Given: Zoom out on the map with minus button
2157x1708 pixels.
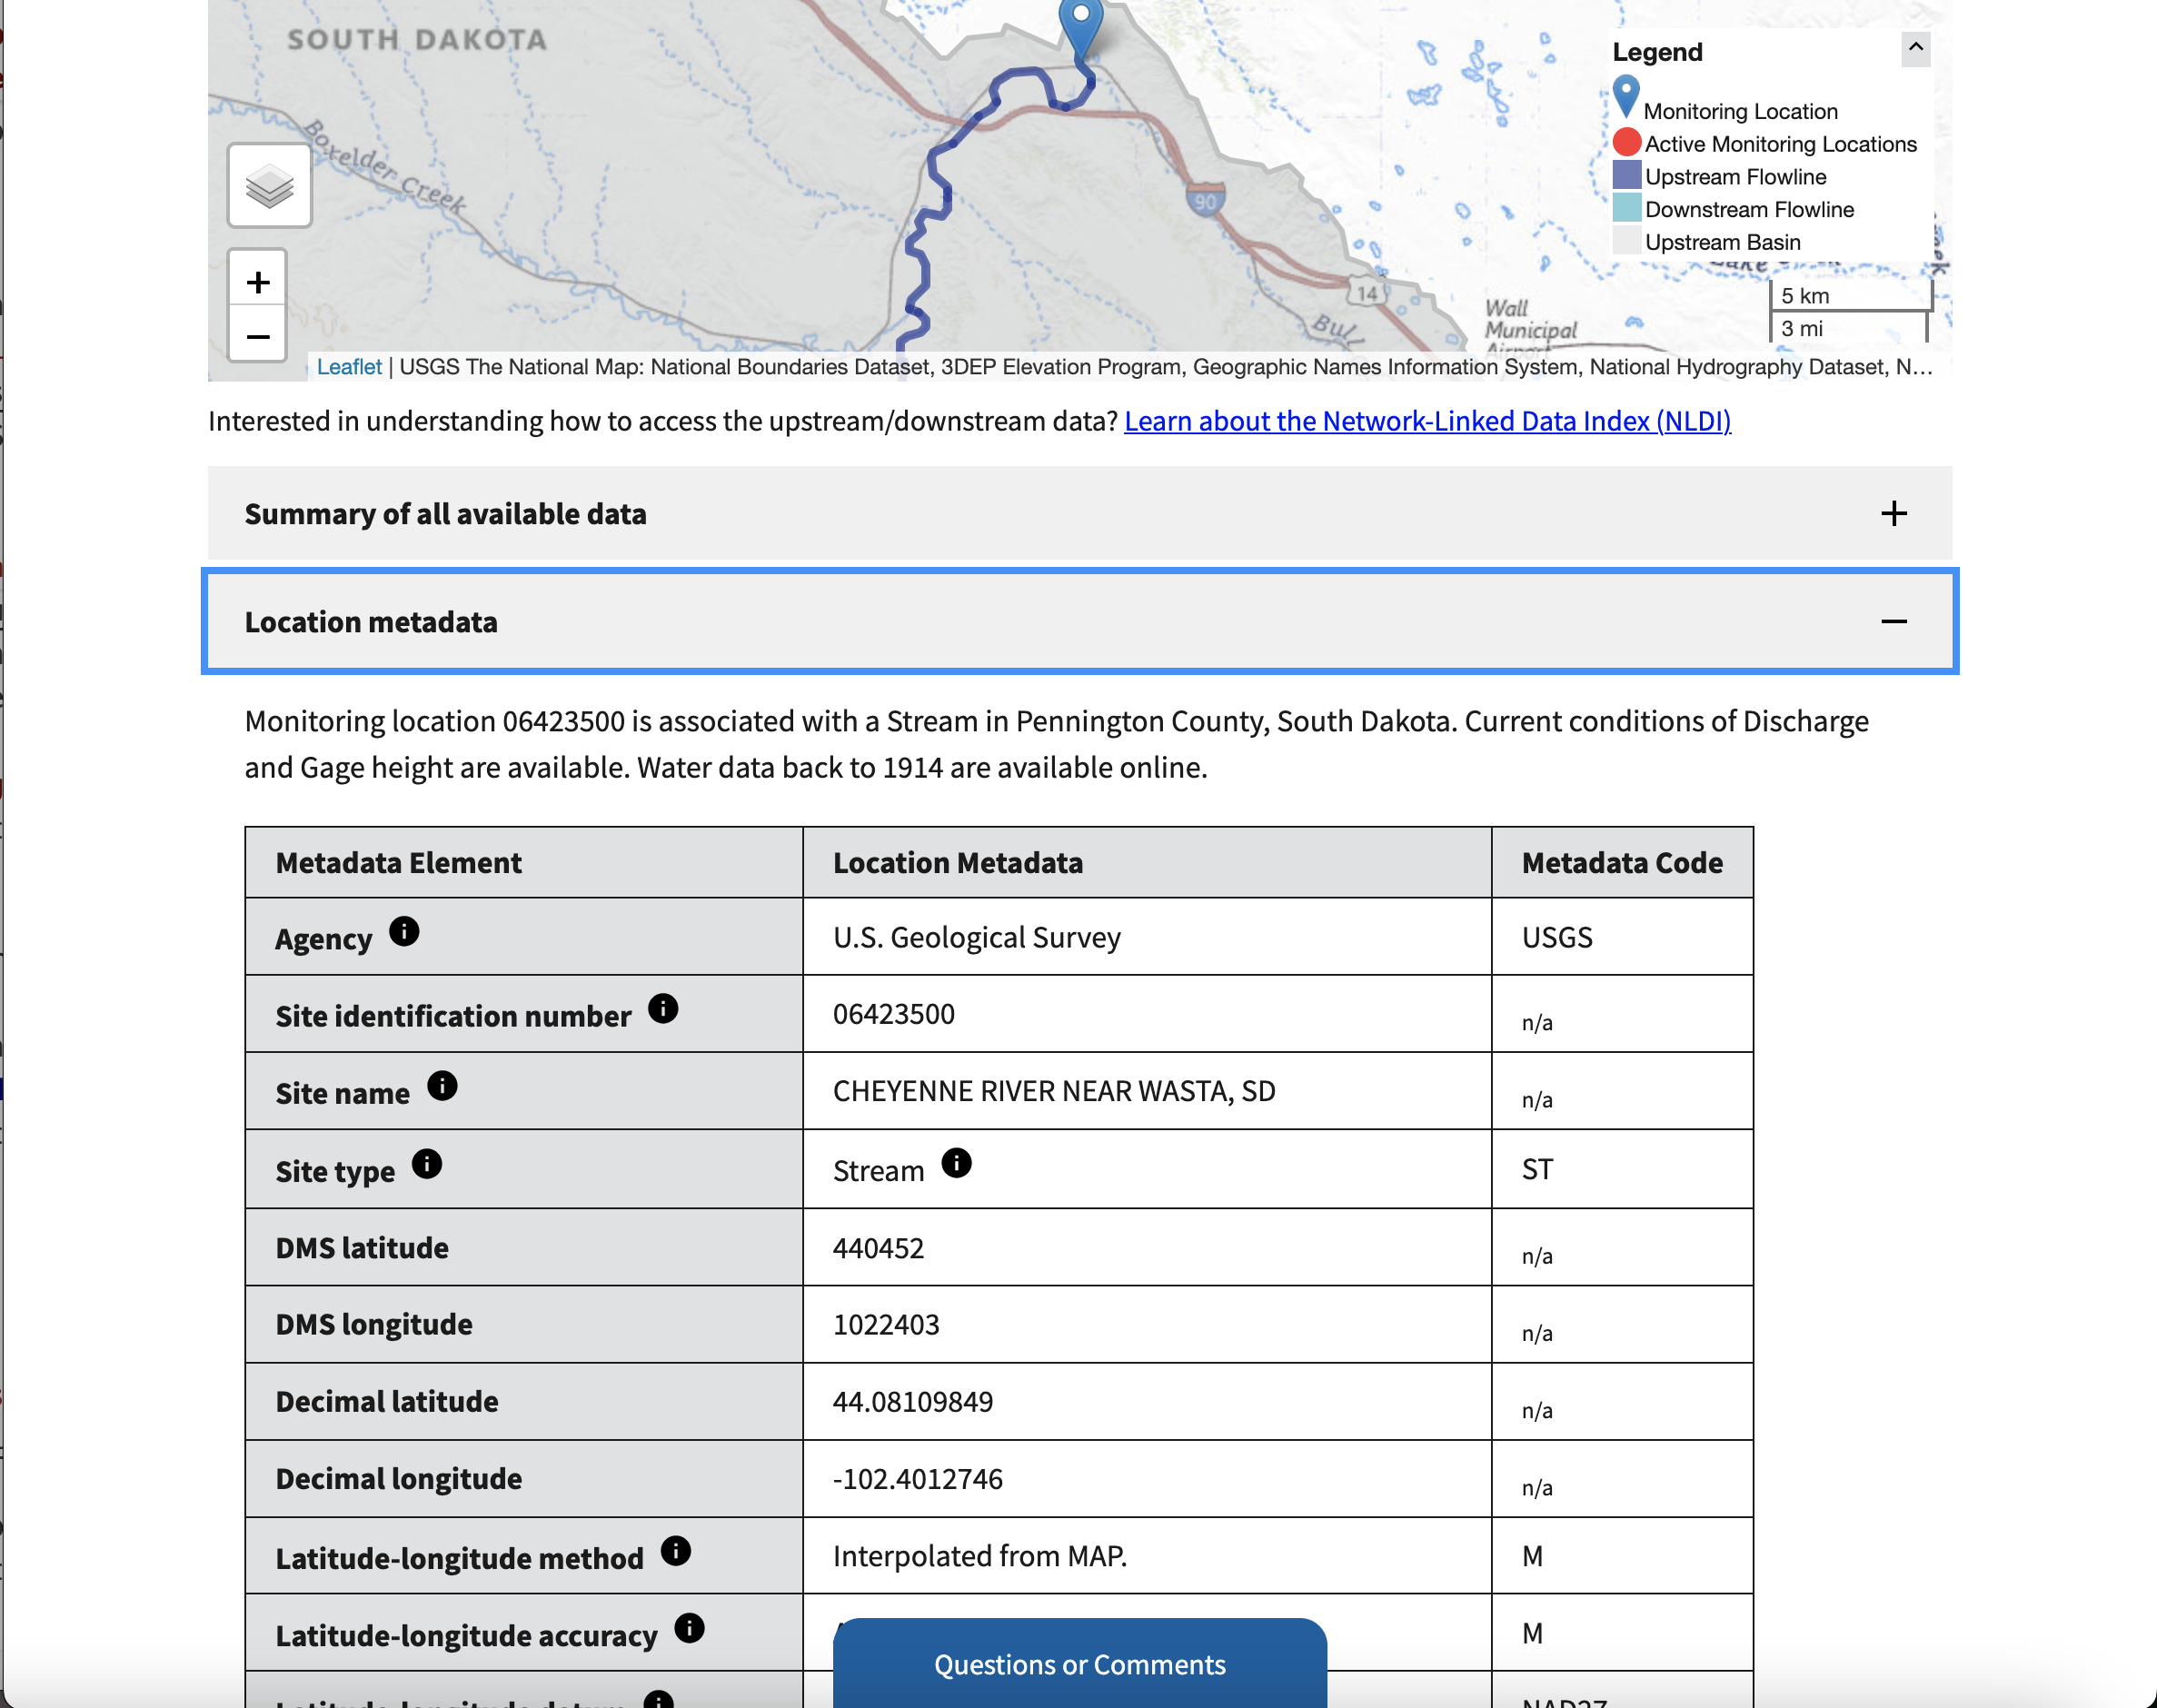Looking at the screenshot, I should point(258,335).
